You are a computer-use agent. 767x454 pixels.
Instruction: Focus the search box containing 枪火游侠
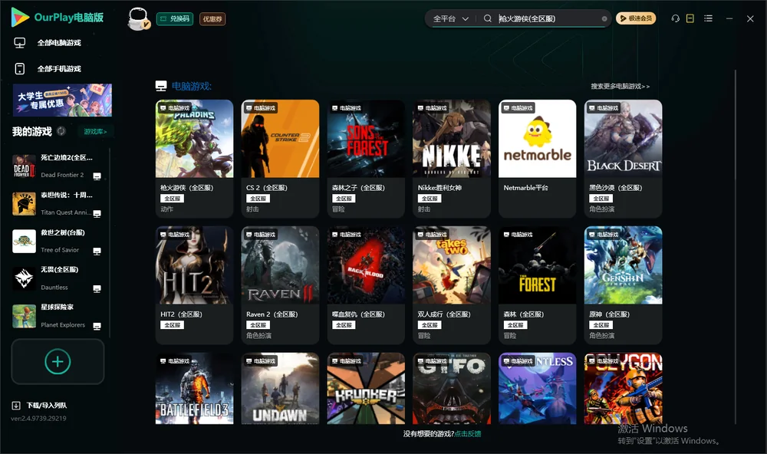(548, 18)
